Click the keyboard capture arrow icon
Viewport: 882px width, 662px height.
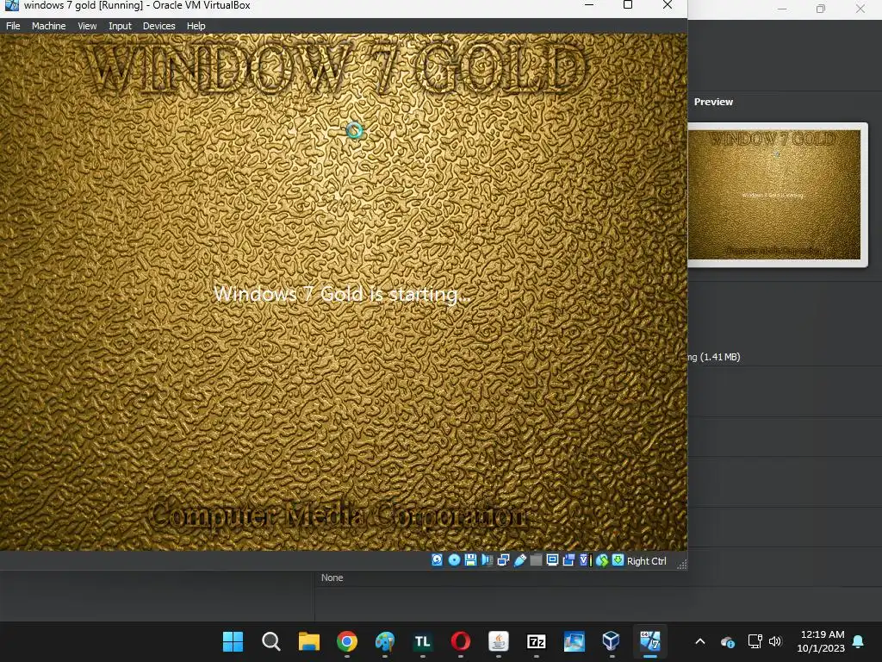618,560
